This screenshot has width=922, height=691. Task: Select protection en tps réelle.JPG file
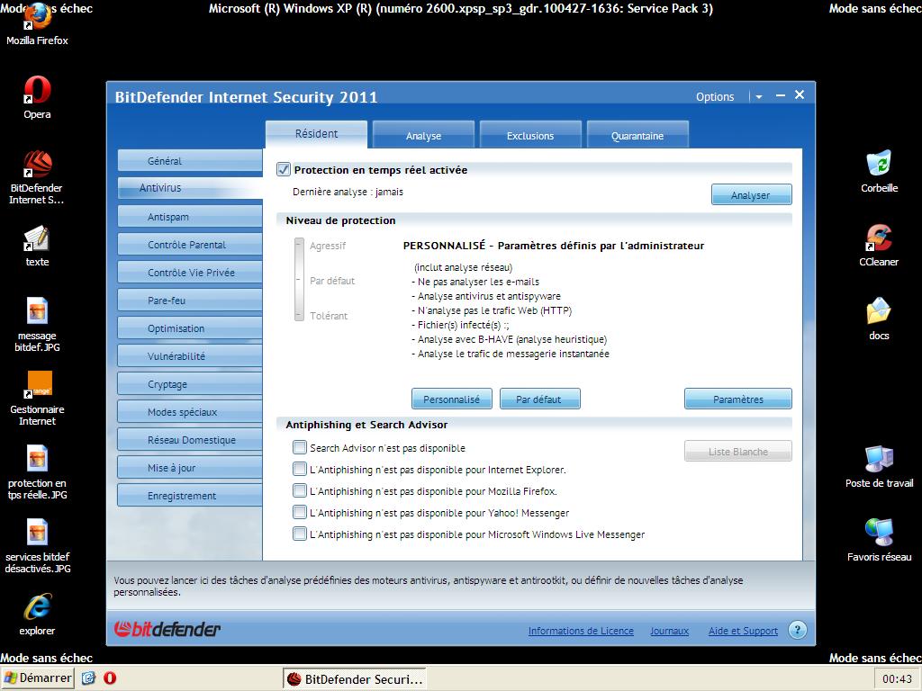tap(37, 472)
